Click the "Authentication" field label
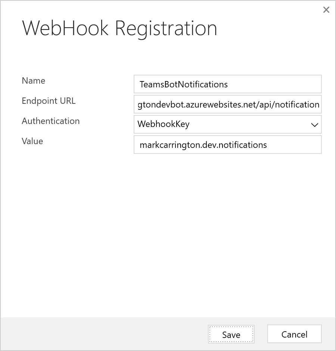 pos(51,121)
